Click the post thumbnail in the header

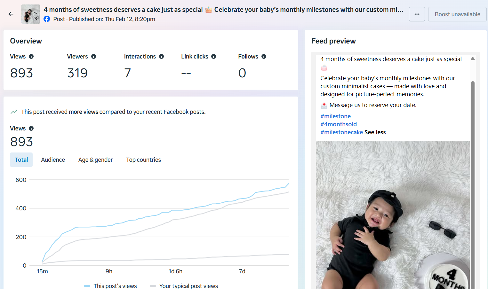pos(31,14)
